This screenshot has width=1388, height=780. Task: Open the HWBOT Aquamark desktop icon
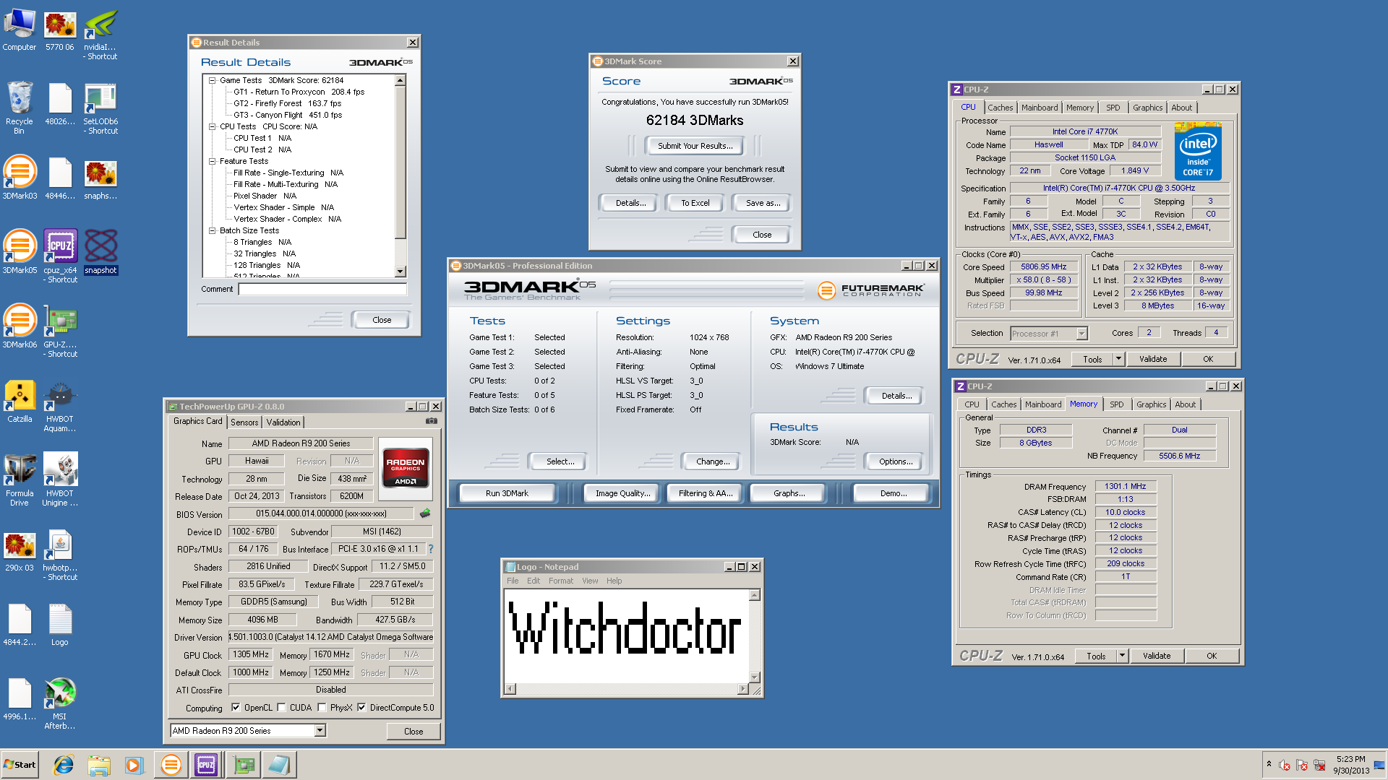pyautogui.click(x=60, y=406)
